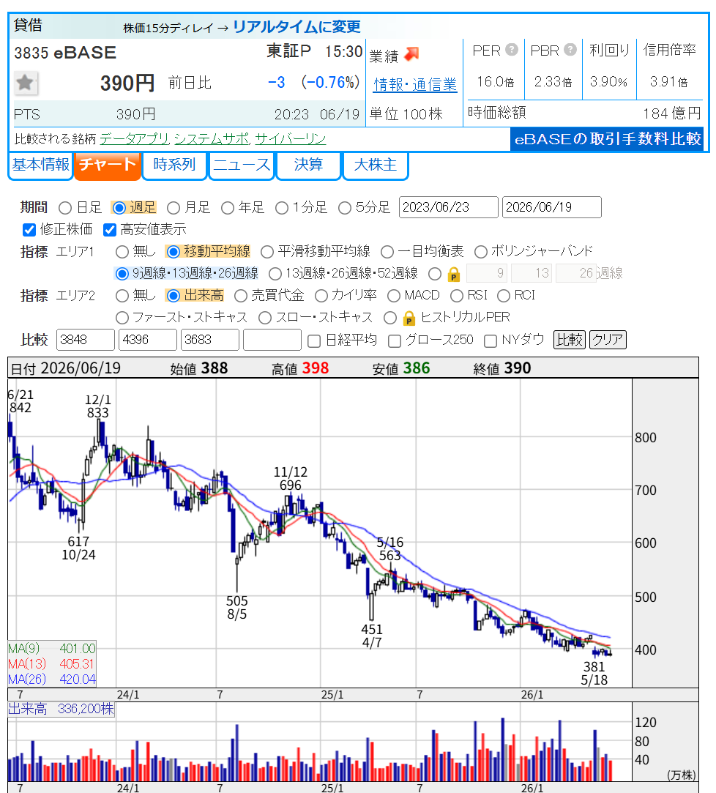Open the ニュース tab
716x793 pixels.
tap(242, 165)
